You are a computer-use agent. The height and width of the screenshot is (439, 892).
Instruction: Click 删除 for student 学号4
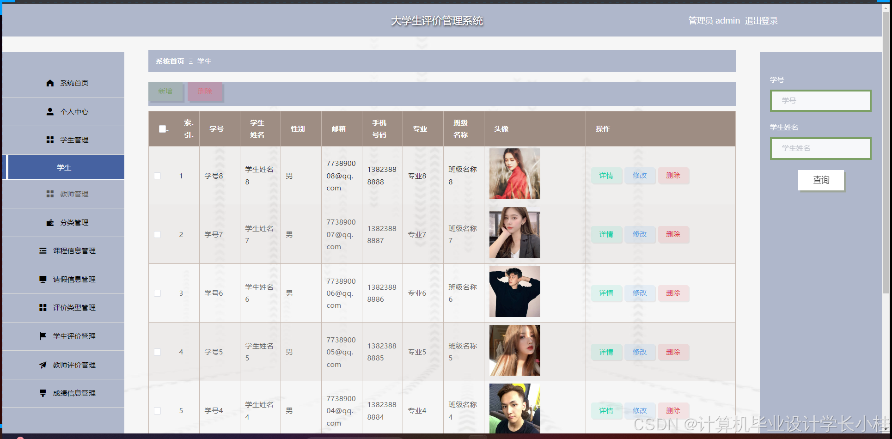click(x=673, y=411)
